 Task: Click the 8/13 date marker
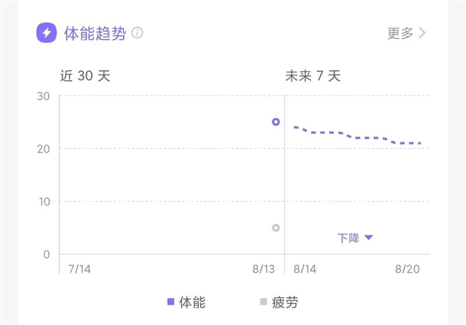[x=264, y=269]
